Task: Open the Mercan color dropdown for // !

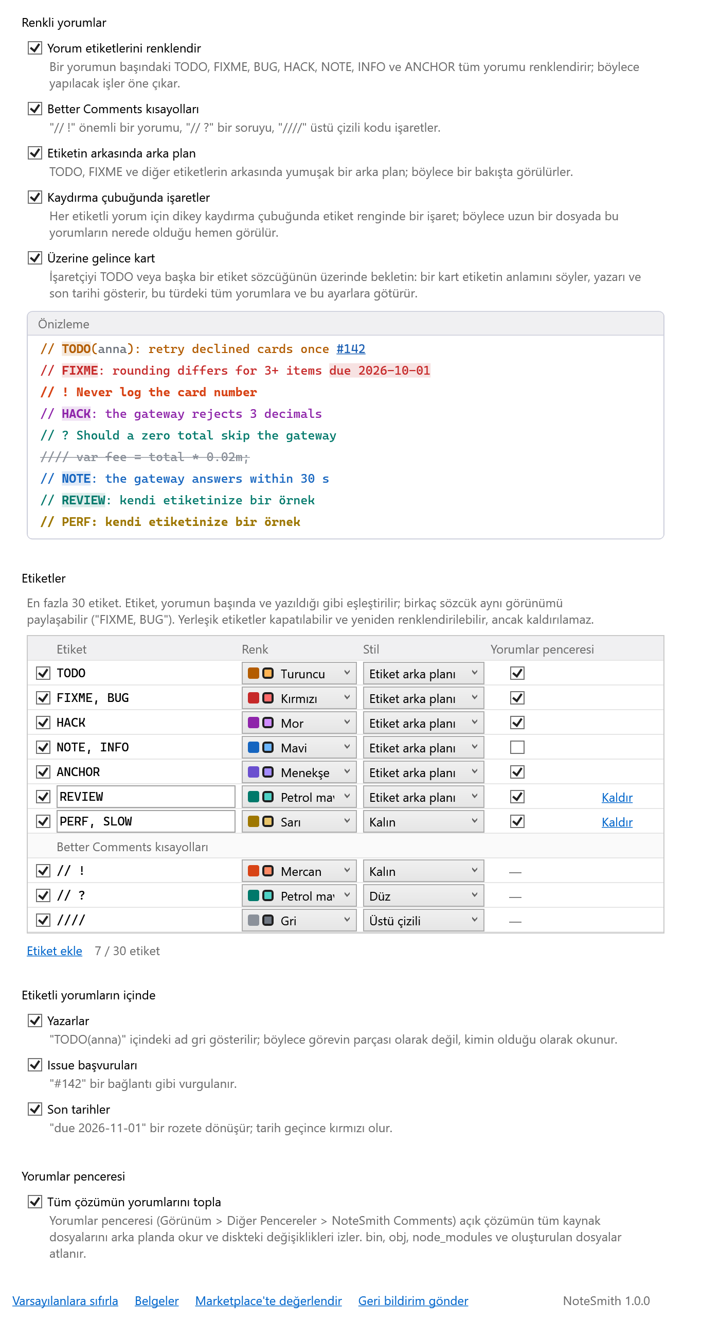Action: click(x=299, y=871)
